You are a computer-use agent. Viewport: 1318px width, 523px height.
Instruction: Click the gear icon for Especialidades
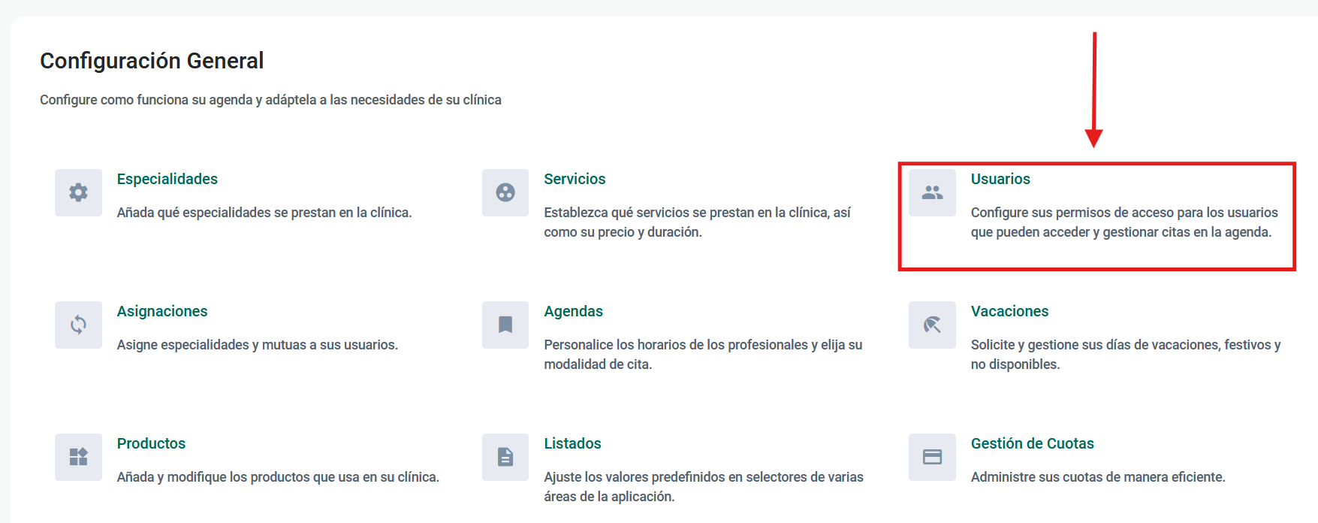click(78, 192)
